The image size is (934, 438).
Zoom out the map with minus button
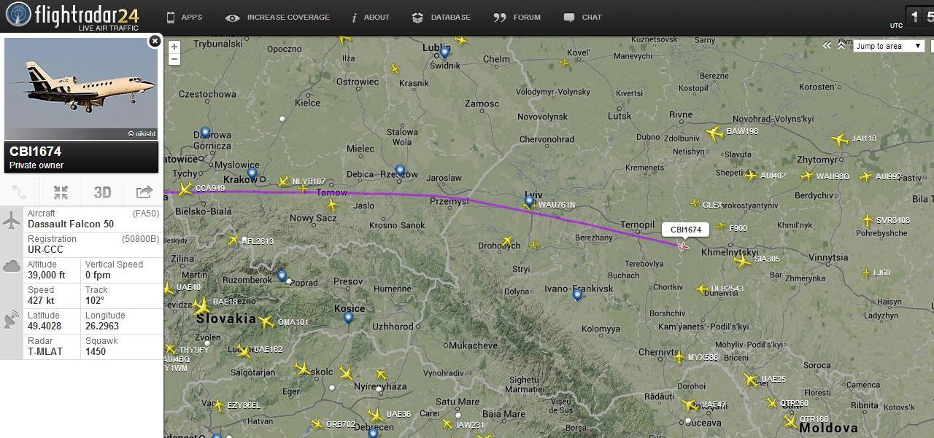174,59
